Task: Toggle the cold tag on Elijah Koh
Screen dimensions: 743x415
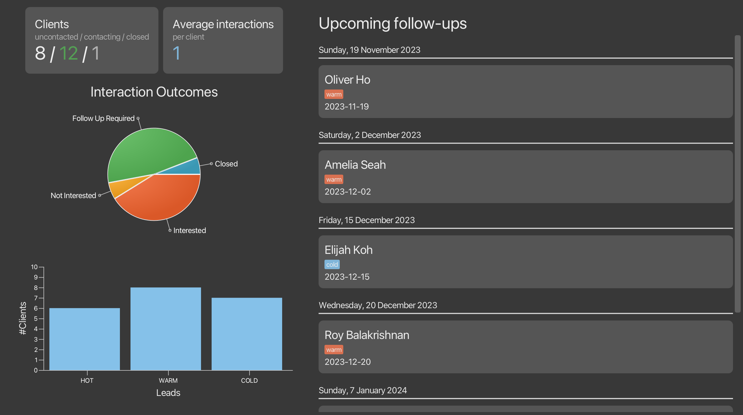Action: tap(332, 265)
